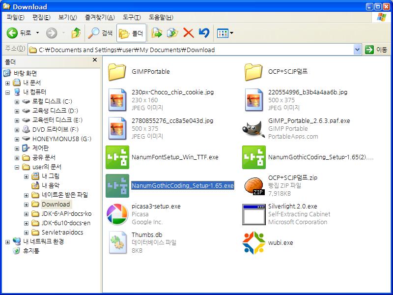Open the 도움말(H) menu

[x=161, y=17]
